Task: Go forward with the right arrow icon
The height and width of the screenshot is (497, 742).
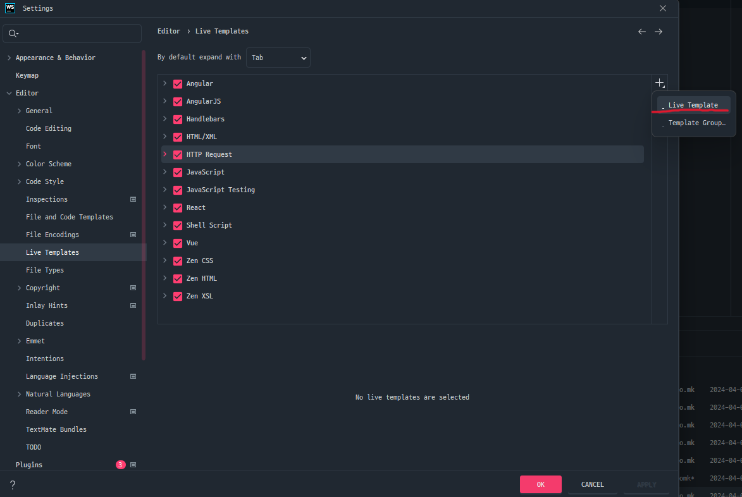Action: 659,32
